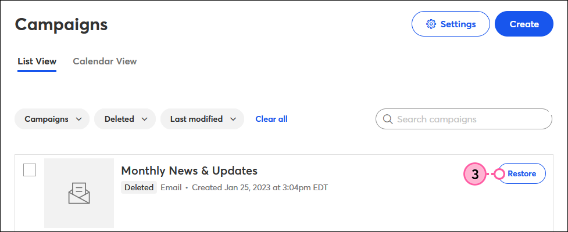Image resolution: width=568 pixels, height=232 pixels.
Task: Open the Monthly News & Updates title
Action: point(189,171)
